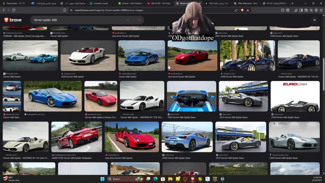Image resolution: width=325 pixels, height=183 pixels.
Task: Open the Windows Start menu
Action: (102, 179)
